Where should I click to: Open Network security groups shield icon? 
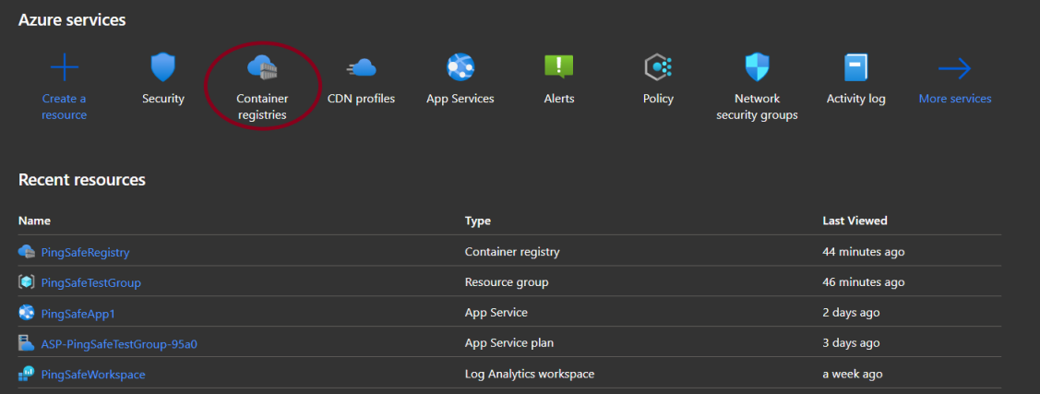[757, 67]
